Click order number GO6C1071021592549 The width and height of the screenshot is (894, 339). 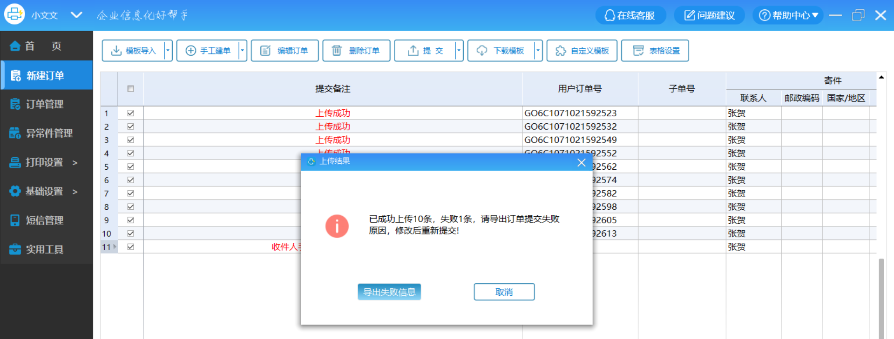coord(570,140)
